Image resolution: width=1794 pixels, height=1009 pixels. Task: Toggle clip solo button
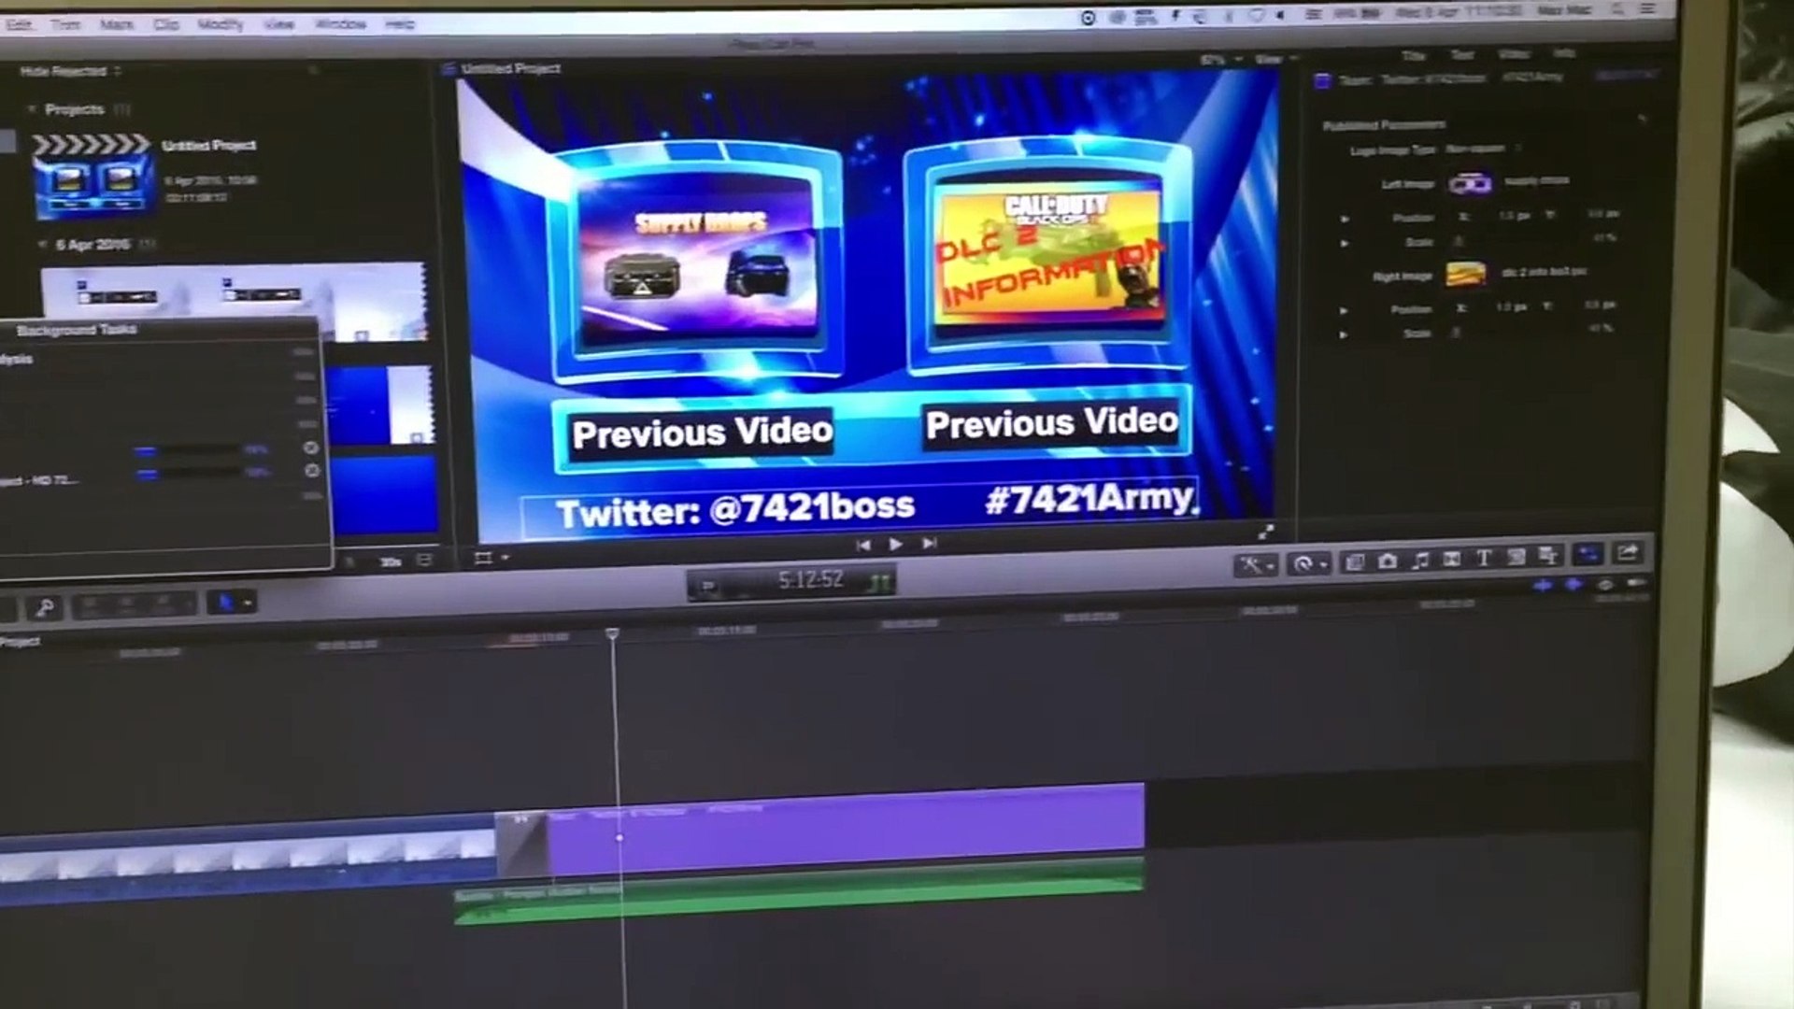point(1604,585)
